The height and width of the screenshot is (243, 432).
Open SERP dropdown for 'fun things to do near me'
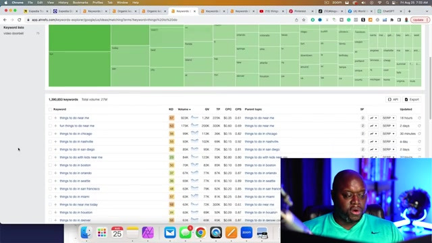[x=388, y=126]
